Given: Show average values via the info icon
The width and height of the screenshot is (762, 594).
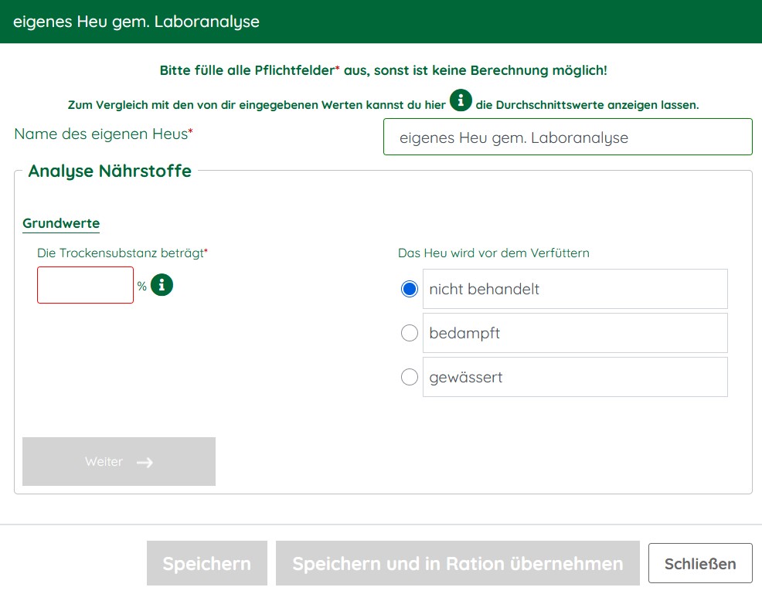Looking at the screenshot, I should (x=461, y=100).
